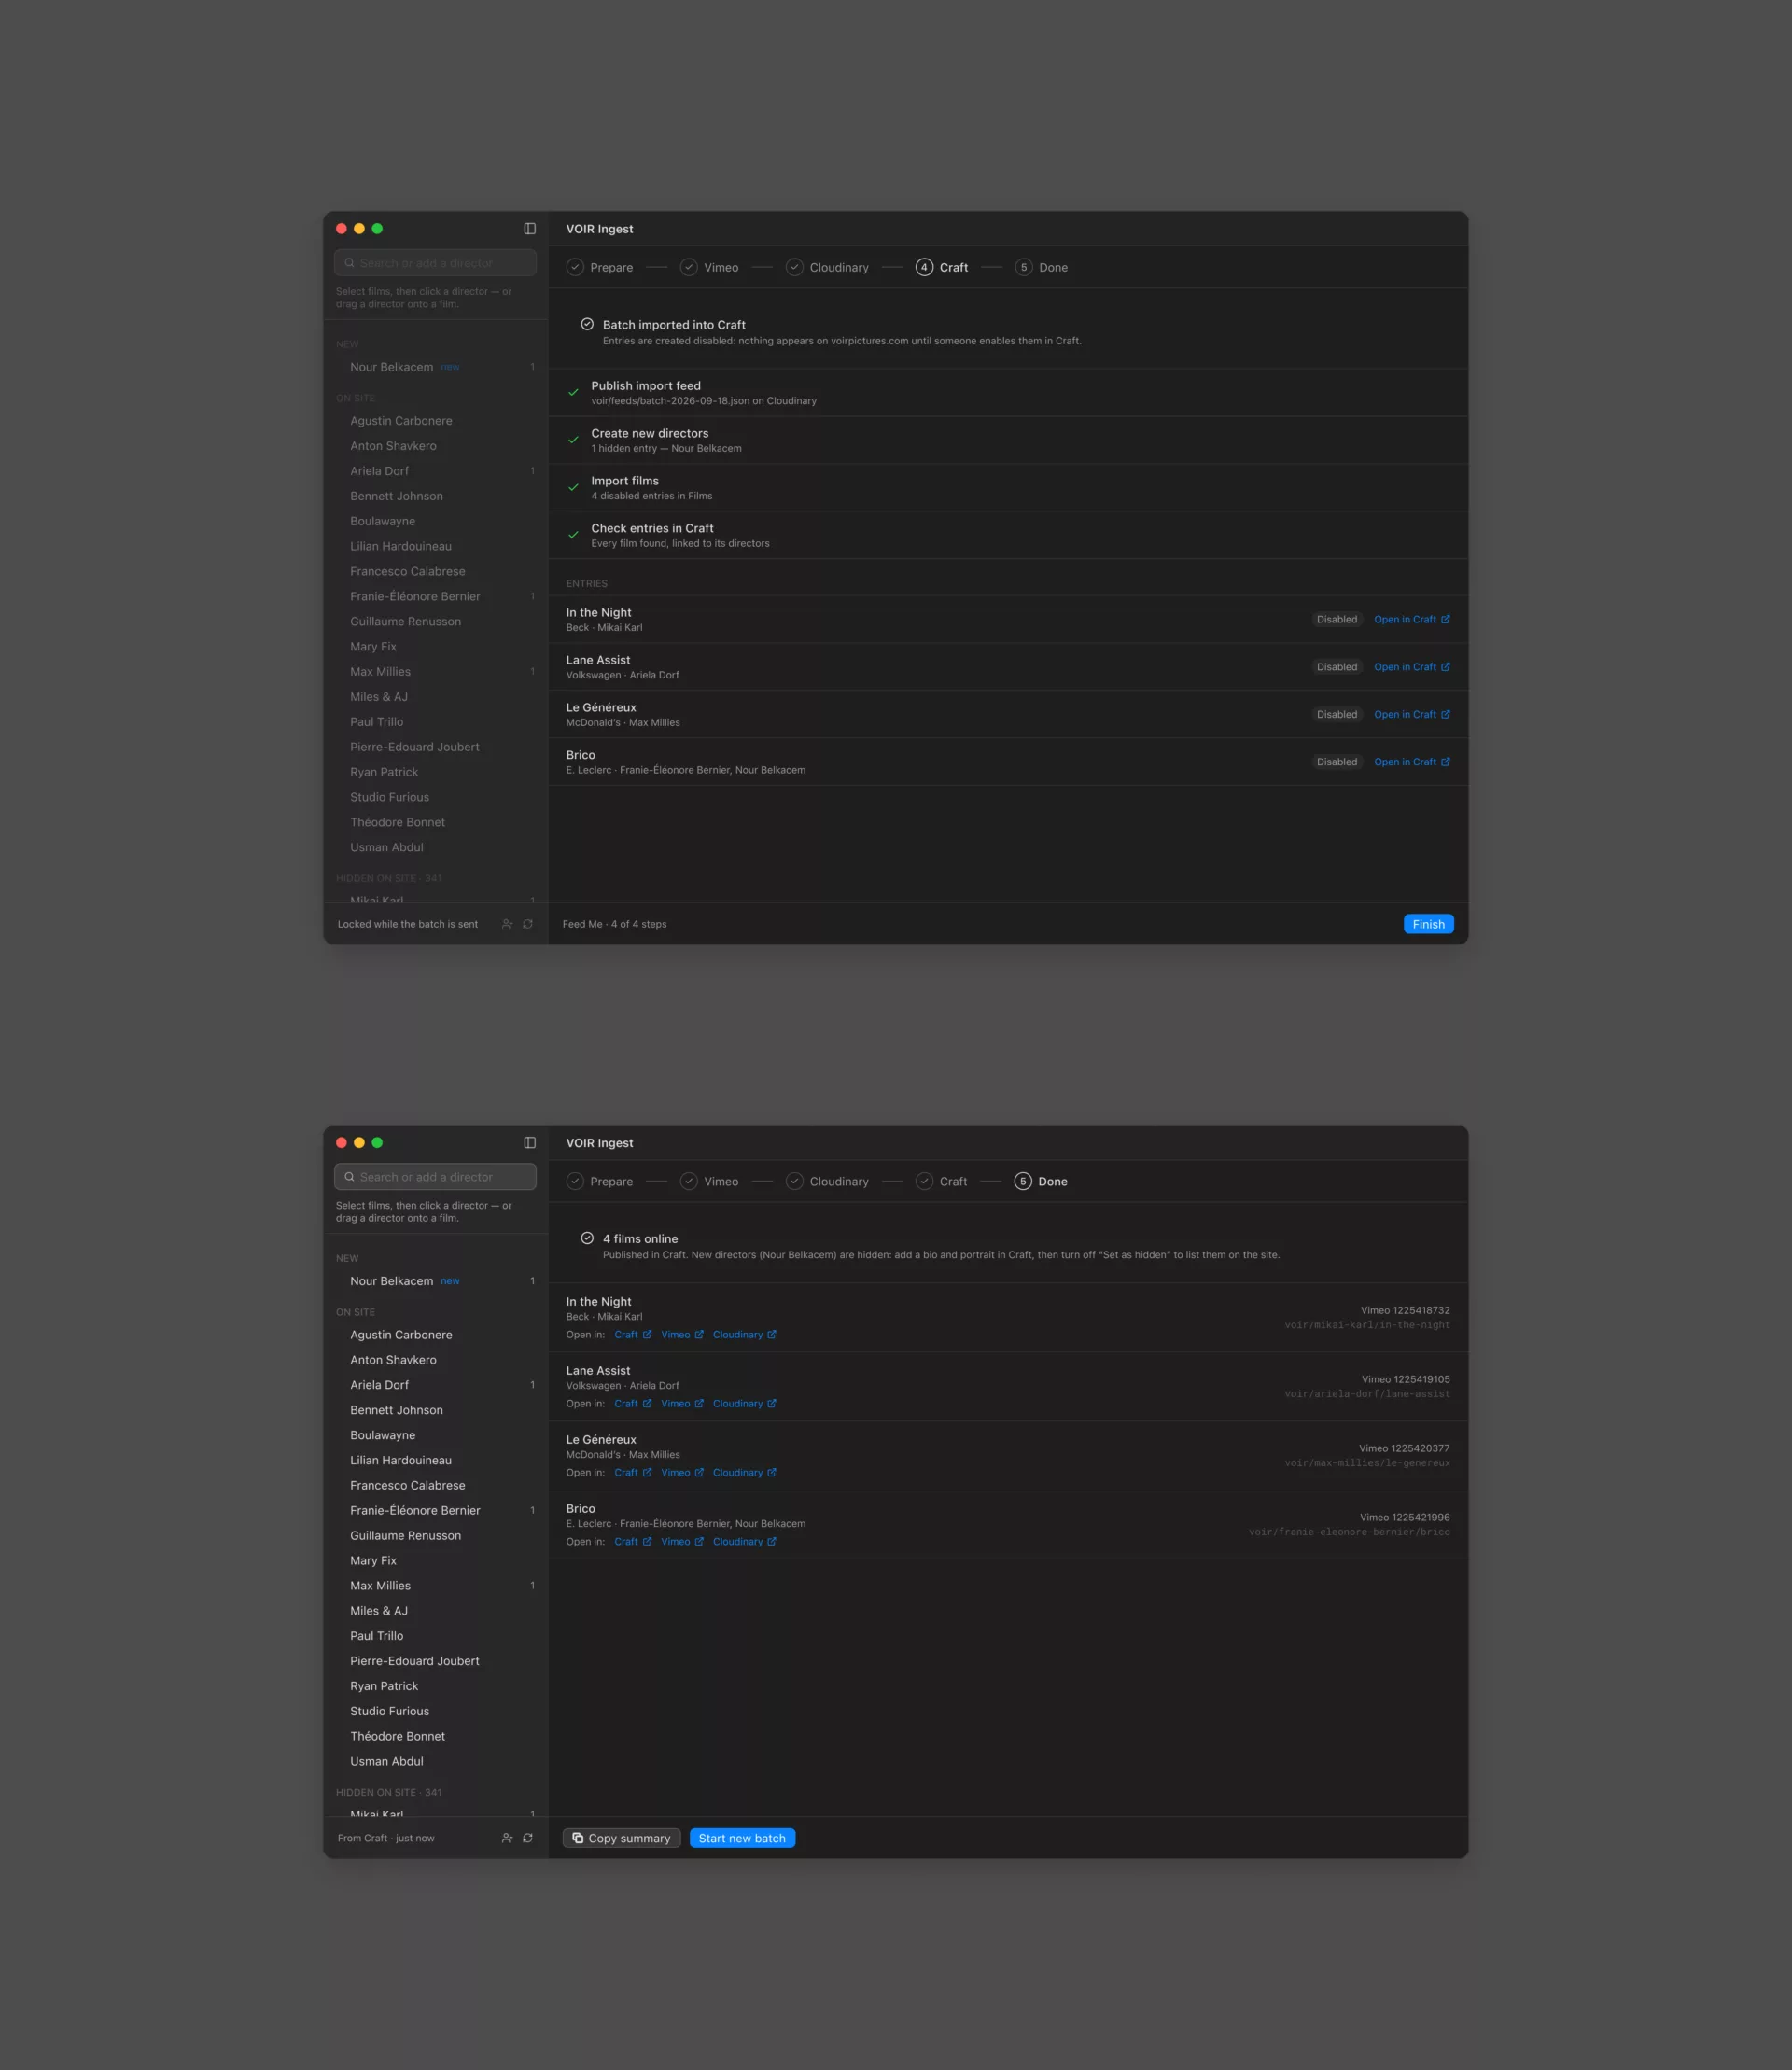Image resolution: width=1792 pixels, height=2070 pixels.
Task: Click the 'Publish import feed' step row
Action: (1008, 393)
